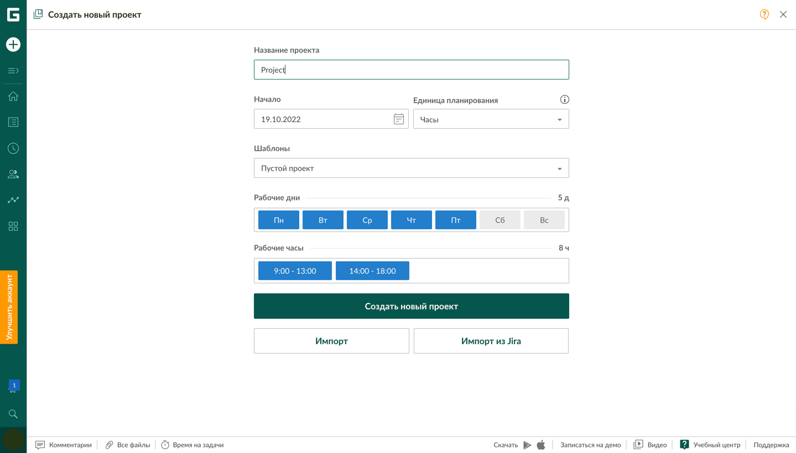Click the Скачать text in bottom bar

506,445
